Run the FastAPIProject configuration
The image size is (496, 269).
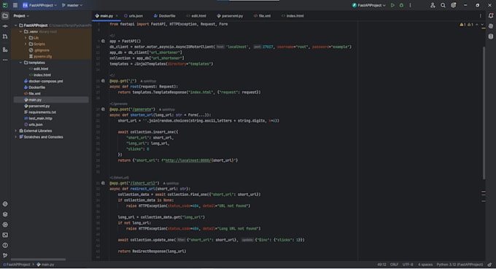click(392, 5)
